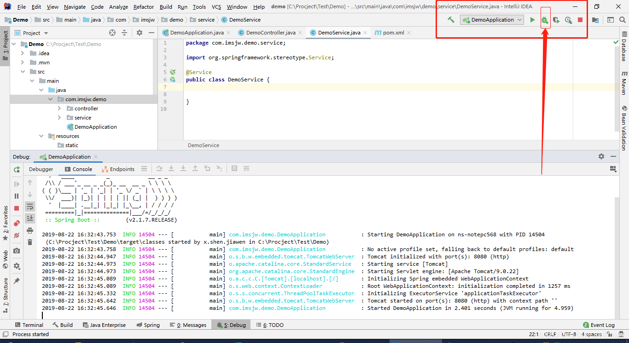Open the Event Log button

coord(599,325)
